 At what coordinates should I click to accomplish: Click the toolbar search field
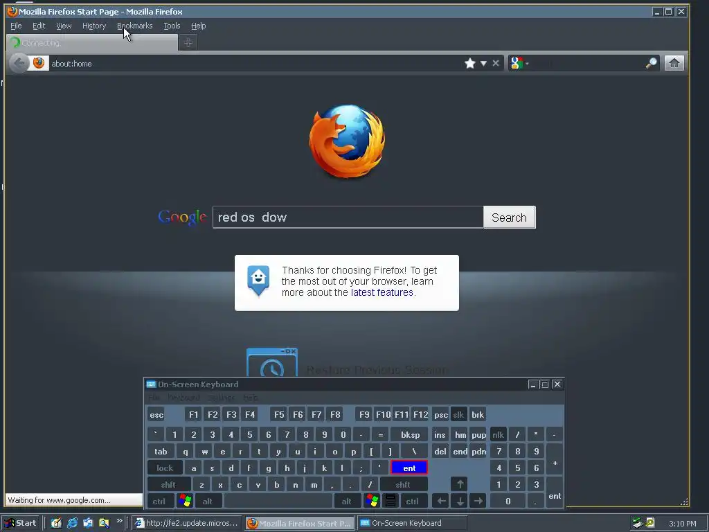tap(587, 63)
